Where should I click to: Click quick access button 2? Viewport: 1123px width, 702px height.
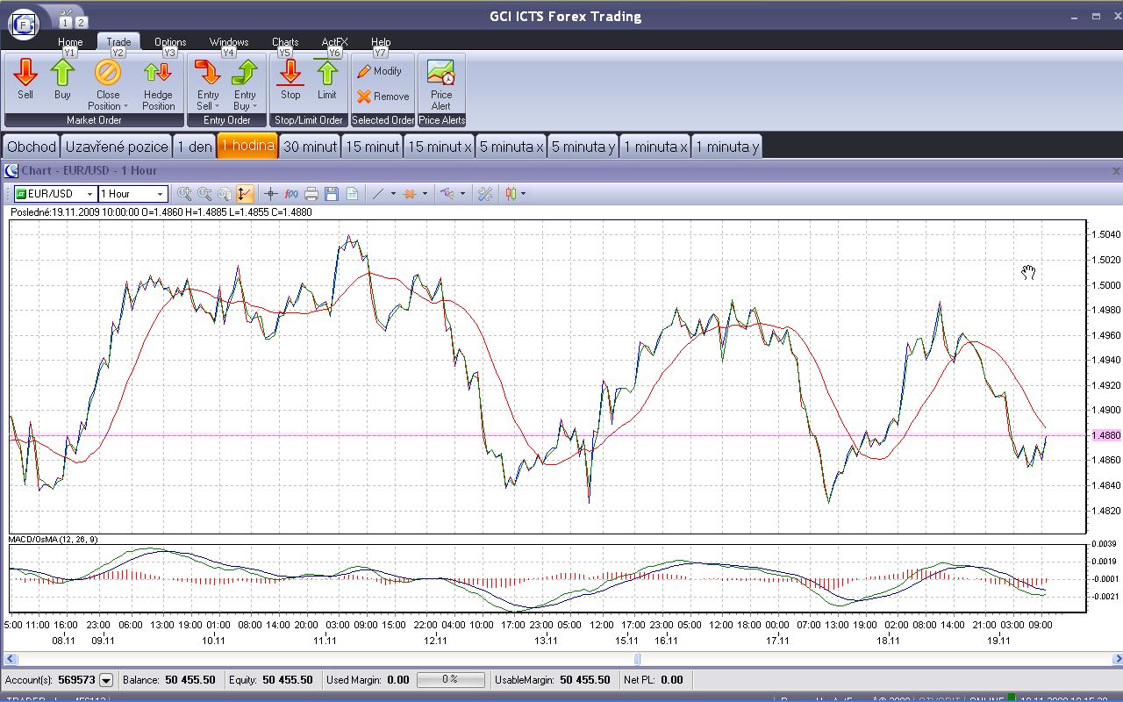[81, 22]
